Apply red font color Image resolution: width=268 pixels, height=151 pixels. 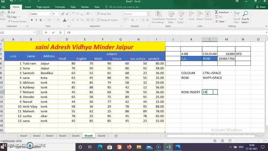pyautogui.click(x=64, y=20)
